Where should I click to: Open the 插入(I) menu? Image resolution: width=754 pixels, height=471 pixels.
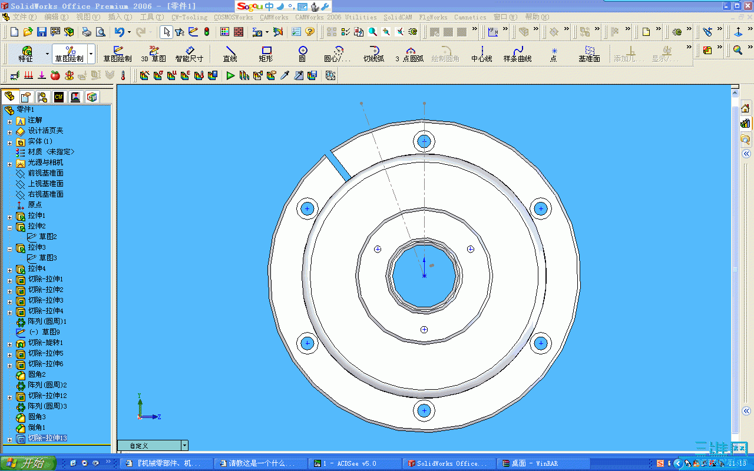[120, 17]
